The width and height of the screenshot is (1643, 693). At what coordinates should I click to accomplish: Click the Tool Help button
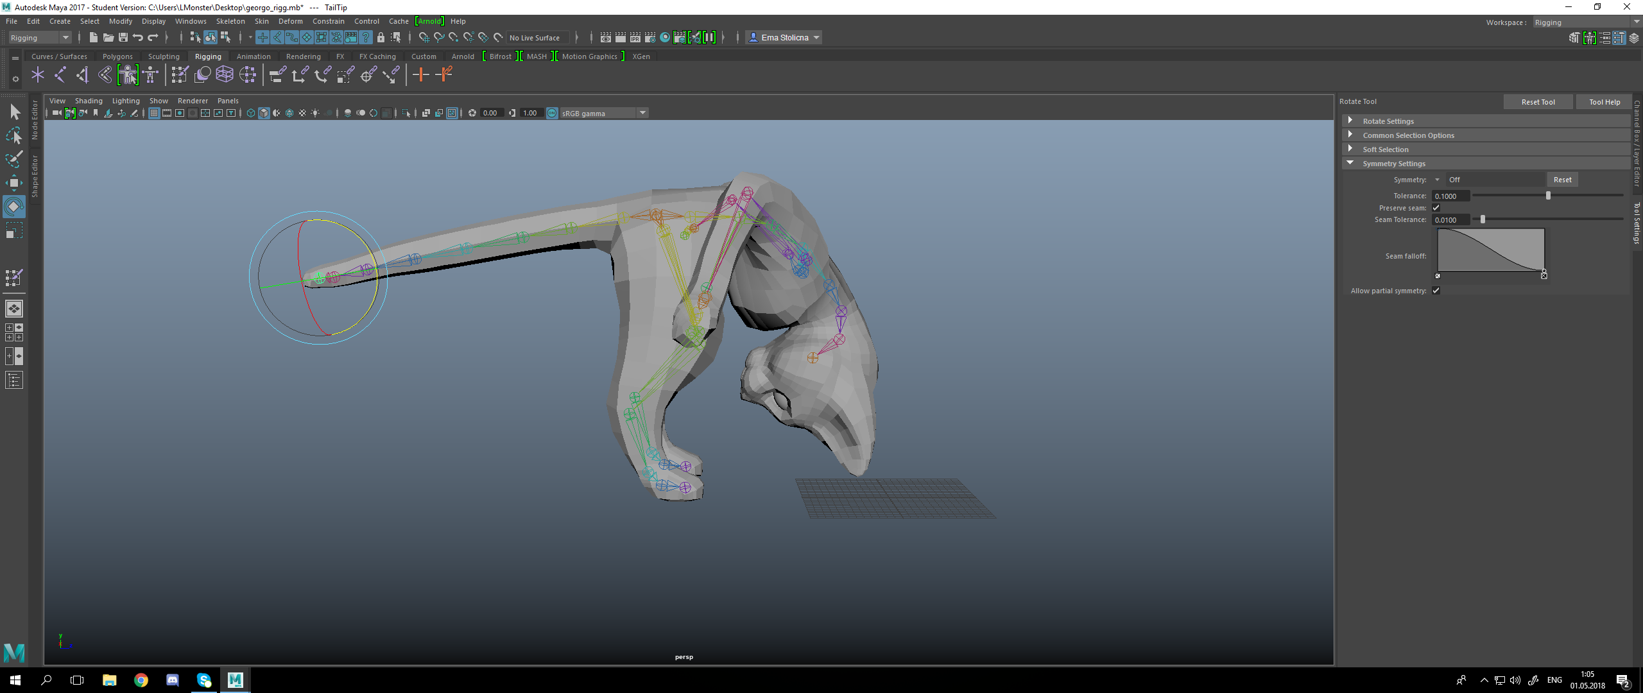1604,102
